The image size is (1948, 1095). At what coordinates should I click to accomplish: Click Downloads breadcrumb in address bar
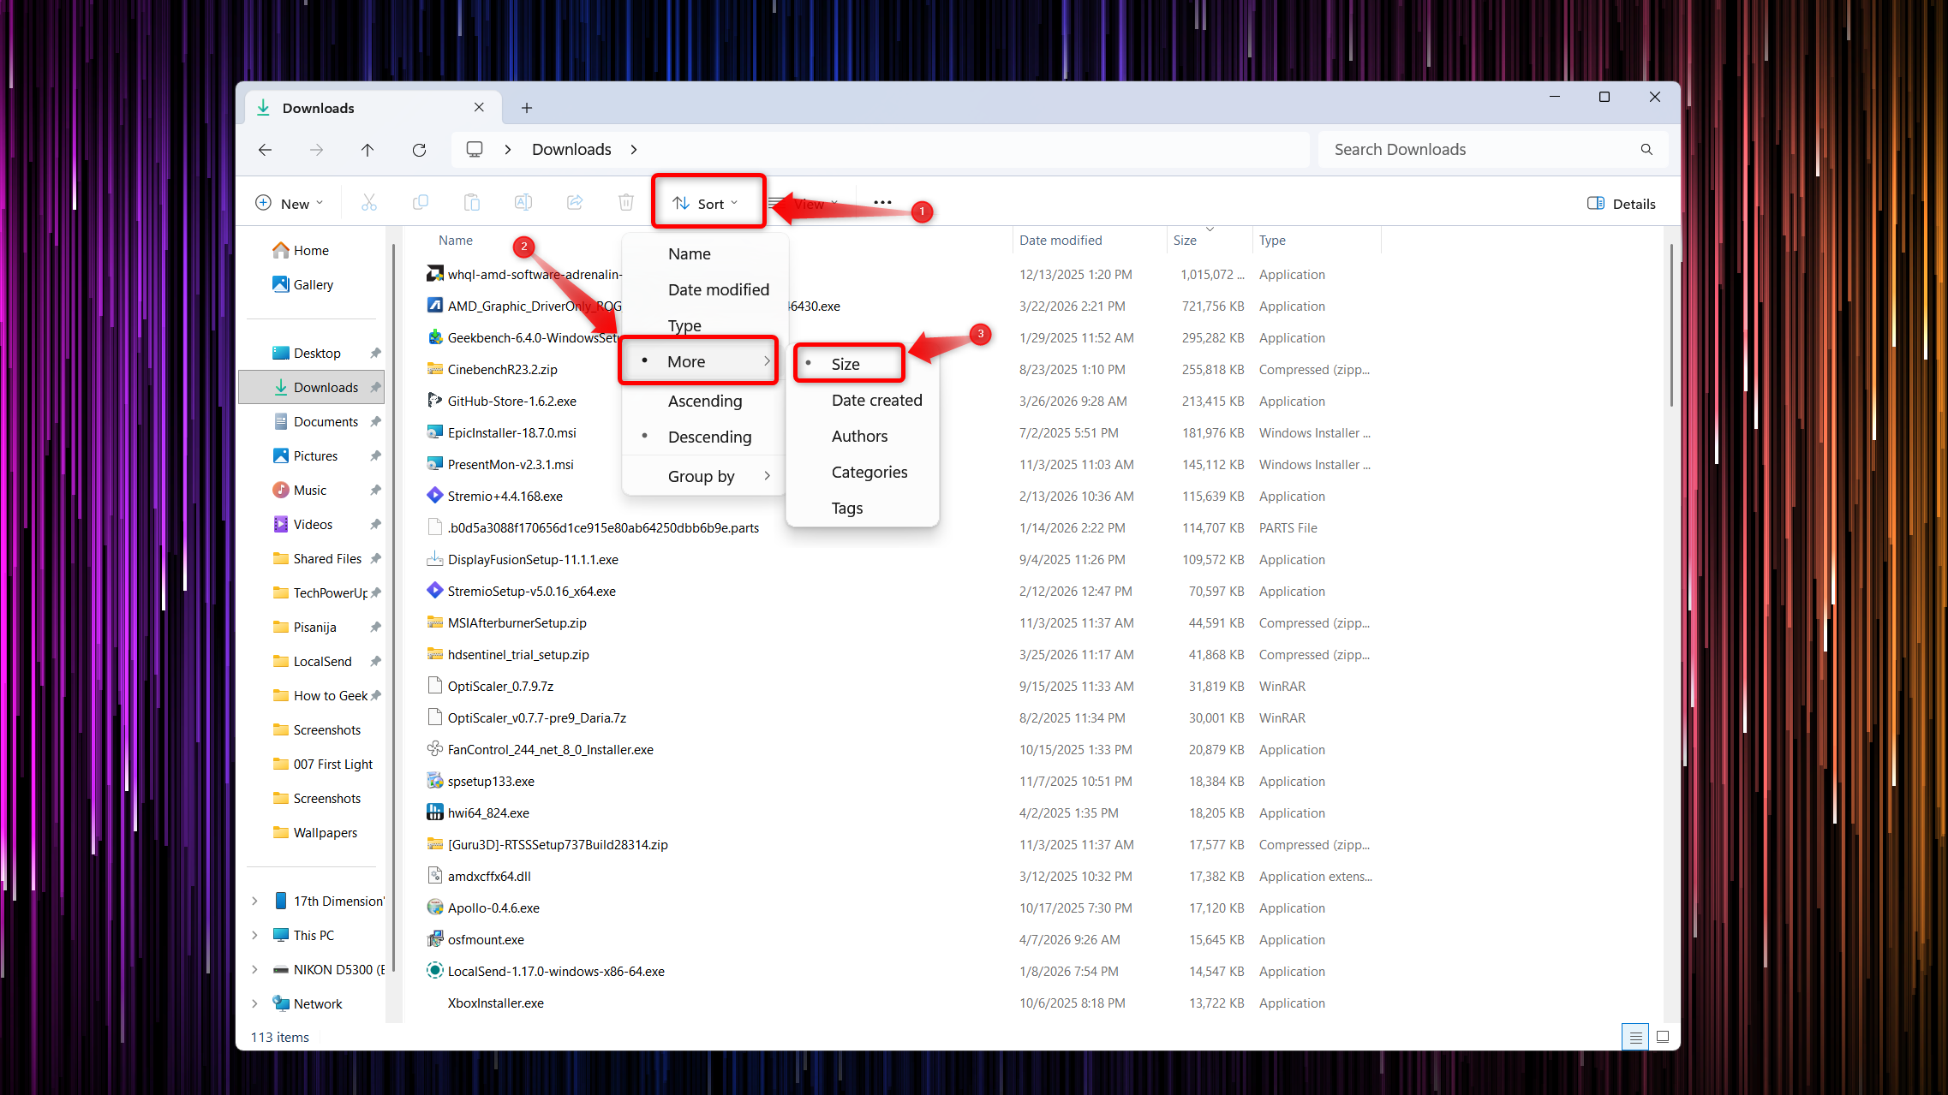571,149
